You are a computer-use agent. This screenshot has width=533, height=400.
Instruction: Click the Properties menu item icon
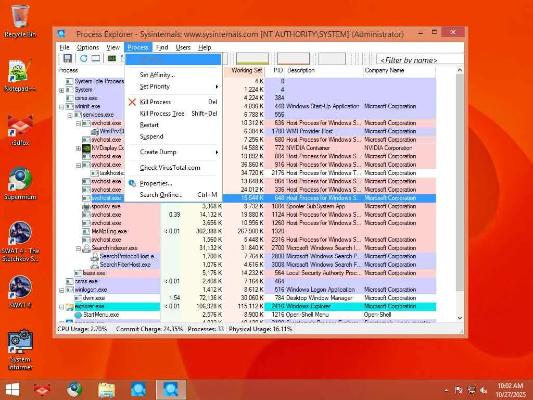coord(132,183)
